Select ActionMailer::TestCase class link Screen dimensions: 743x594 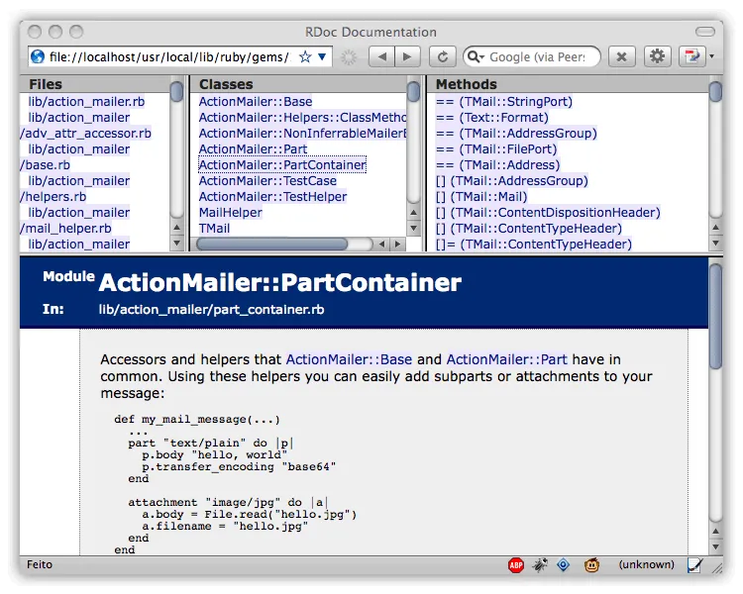pos(267,180)
